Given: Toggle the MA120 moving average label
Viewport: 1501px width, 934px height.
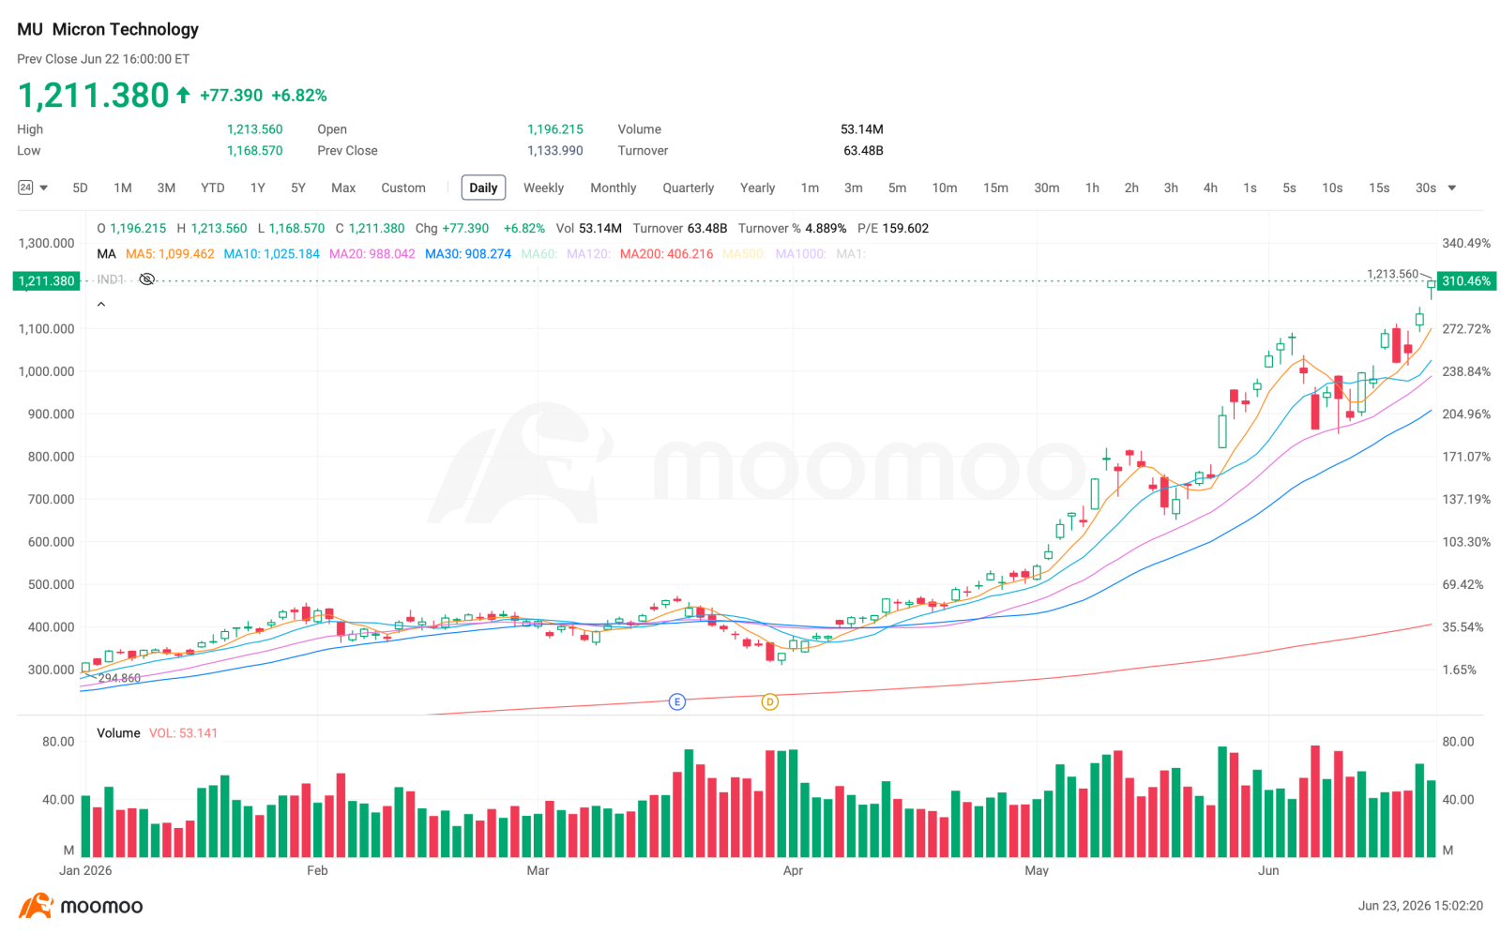Looking at the screenshot, I should point(588,254).
